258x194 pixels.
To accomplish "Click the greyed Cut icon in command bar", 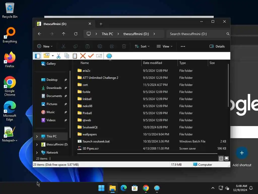I will coord(63,46).
